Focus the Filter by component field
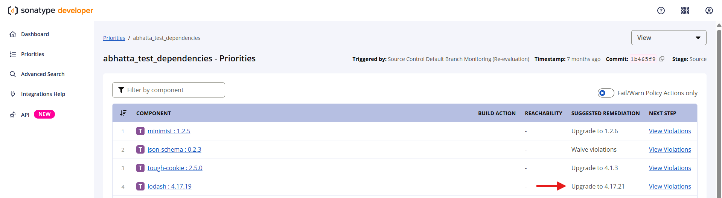Image resolution: width=722 pixels, height=198 pixels. [169, 90]
